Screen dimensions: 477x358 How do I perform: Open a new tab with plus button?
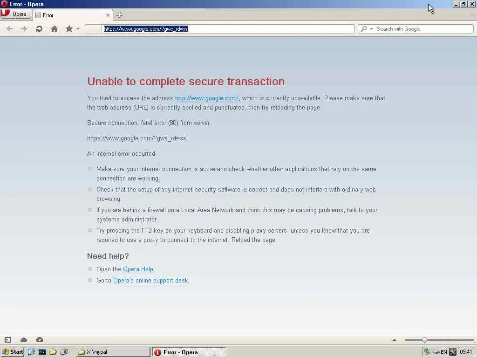[120, 14]
